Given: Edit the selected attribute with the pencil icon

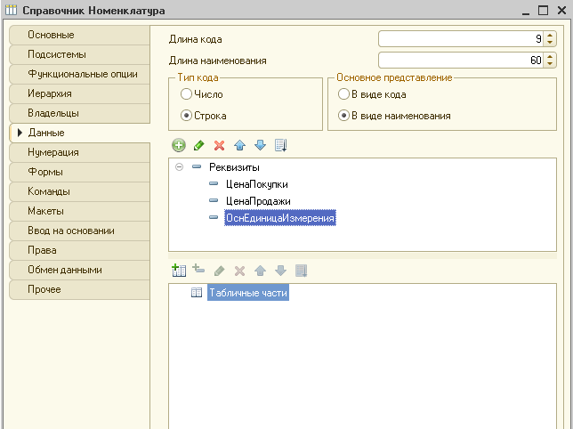Looking at the screenshot, I should pos(198,145).
